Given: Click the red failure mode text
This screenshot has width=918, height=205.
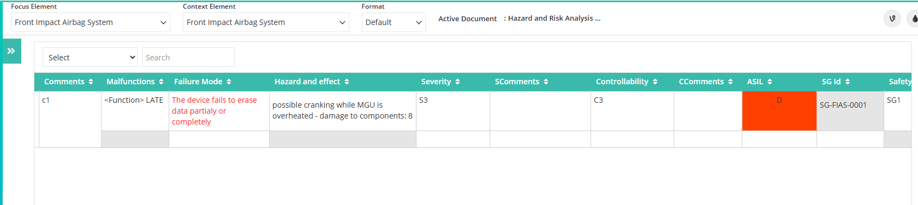Looking at the screenshot, I should (x=214, y=111).
